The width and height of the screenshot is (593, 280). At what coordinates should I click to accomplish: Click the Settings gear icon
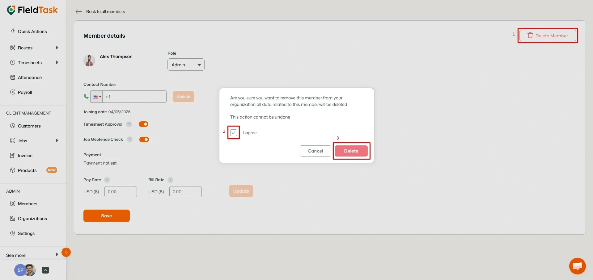click(13, 233)
